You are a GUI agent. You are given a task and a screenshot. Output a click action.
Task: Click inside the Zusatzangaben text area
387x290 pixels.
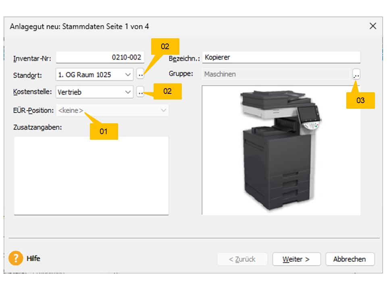tap(91, 175)
